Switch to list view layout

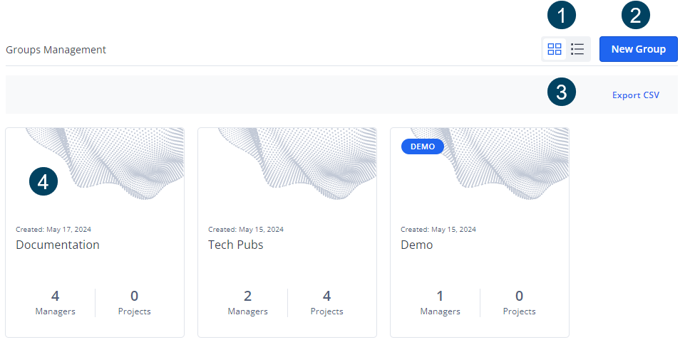click(x=578, y=49)
